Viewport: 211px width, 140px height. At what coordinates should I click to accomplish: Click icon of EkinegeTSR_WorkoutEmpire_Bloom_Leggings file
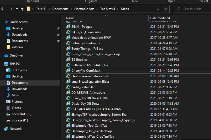pos(68,120)
